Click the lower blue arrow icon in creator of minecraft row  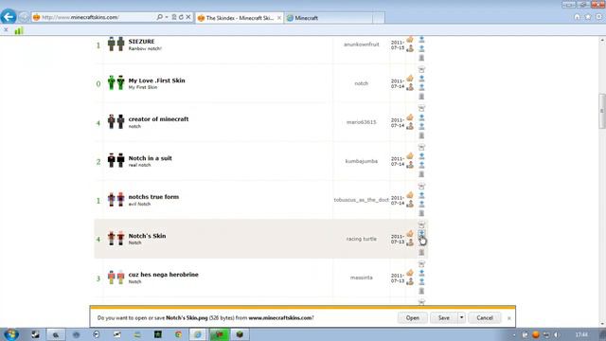click(421, 126)
